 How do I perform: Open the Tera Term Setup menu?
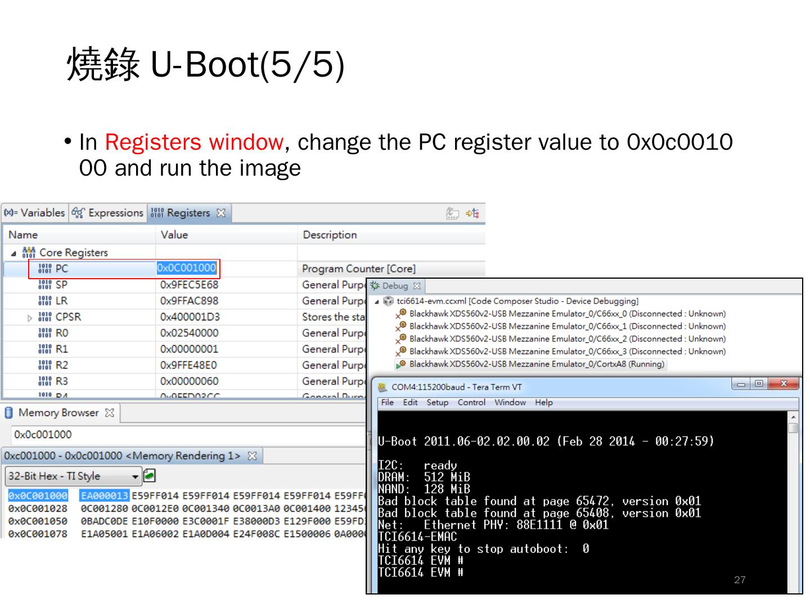437,403
